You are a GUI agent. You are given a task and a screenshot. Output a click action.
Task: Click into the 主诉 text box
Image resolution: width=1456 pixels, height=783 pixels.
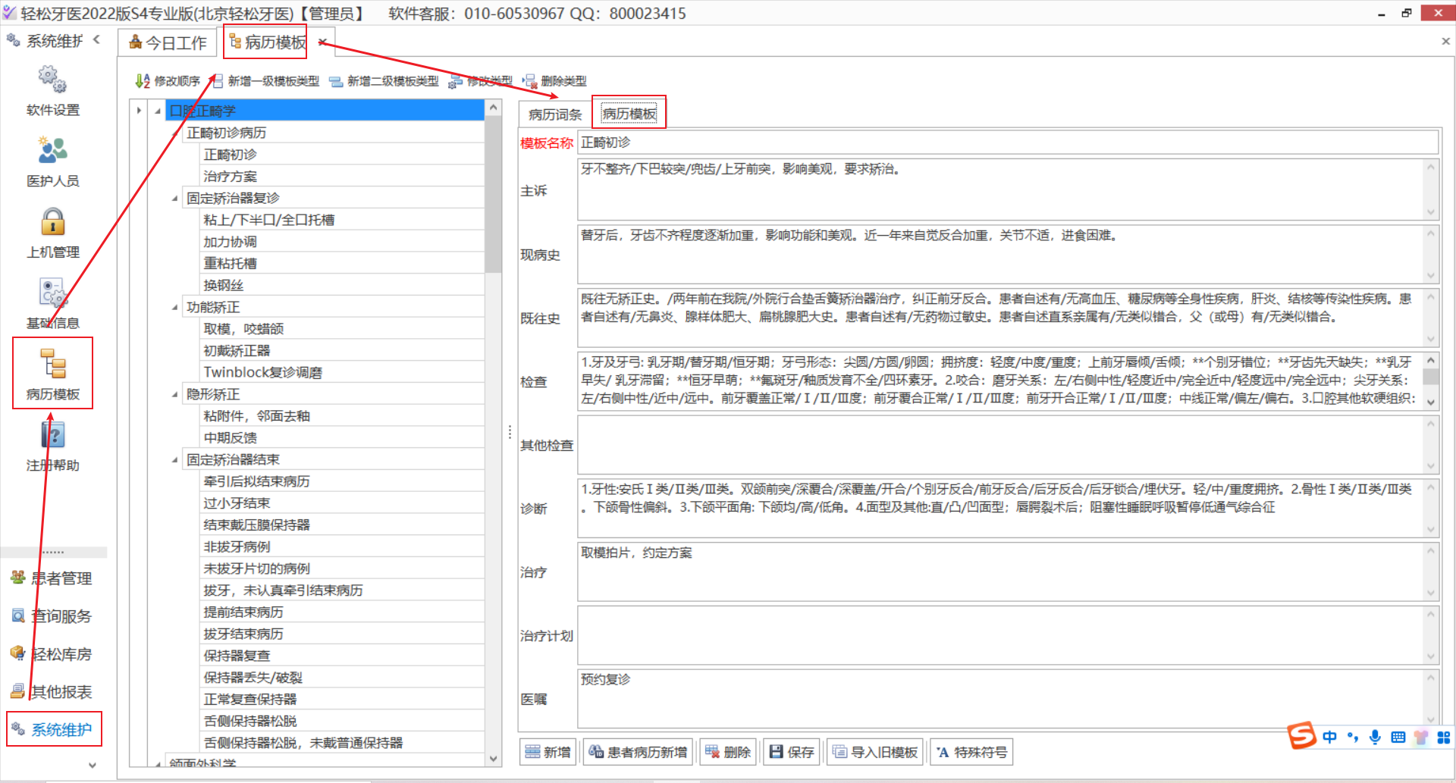(1001, 189)
